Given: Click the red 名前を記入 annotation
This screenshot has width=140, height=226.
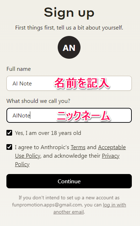Looking at the screenshot, I should coord(82,83).
